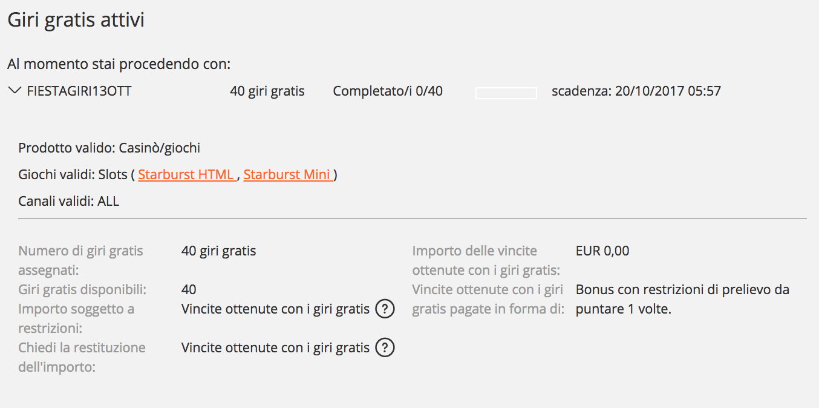Click the Al momento stai procedendo con text

point(119,64)
